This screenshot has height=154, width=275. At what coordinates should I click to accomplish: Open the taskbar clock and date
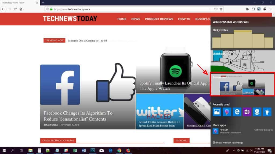point(260,151)
